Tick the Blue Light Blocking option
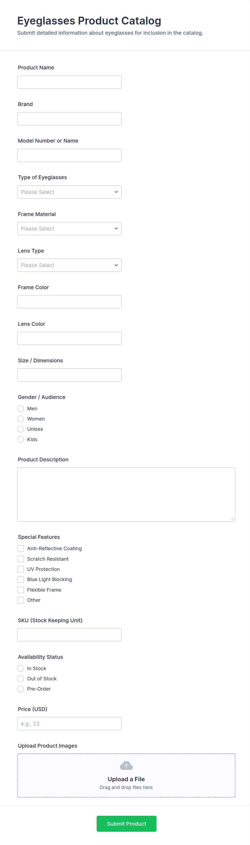 tap(21, 579)
